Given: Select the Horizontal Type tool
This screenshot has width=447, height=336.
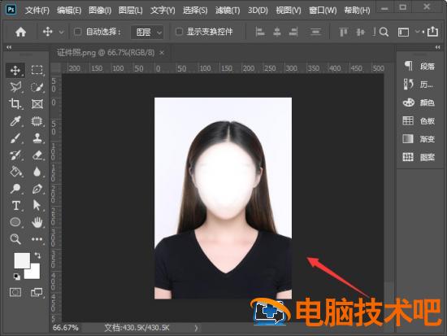Looking at the screenshot, I should pos(16,206).
